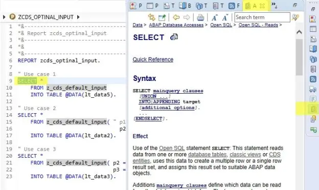
Task: Click the ZCDS_OPTINAL_INPUT program icon
Action: pos(12,17)
